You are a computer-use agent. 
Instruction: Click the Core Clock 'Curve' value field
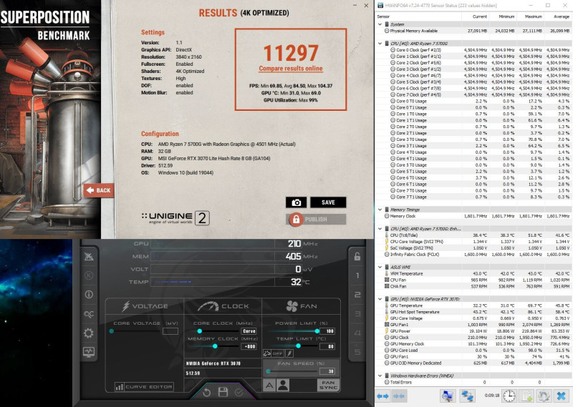249,331
